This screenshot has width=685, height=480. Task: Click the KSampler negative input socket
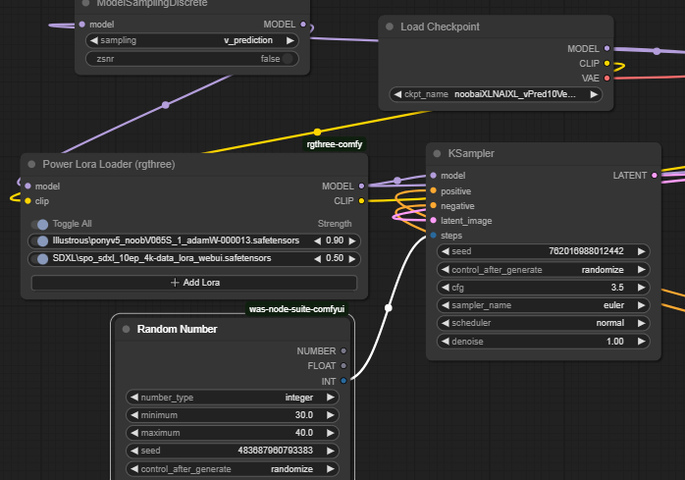[433, 205]
